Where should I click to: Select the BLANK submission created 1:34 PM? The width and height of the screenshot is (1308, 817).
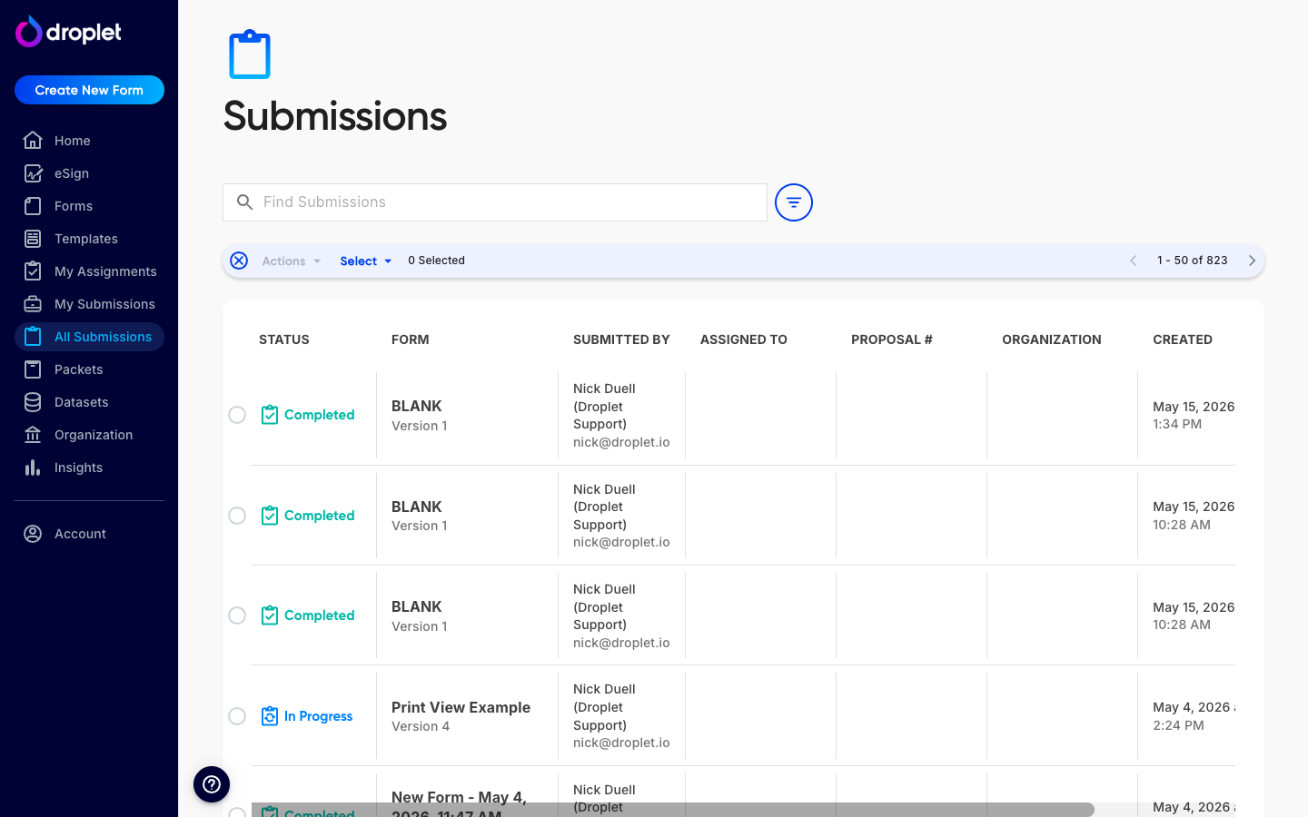[237, 415]
